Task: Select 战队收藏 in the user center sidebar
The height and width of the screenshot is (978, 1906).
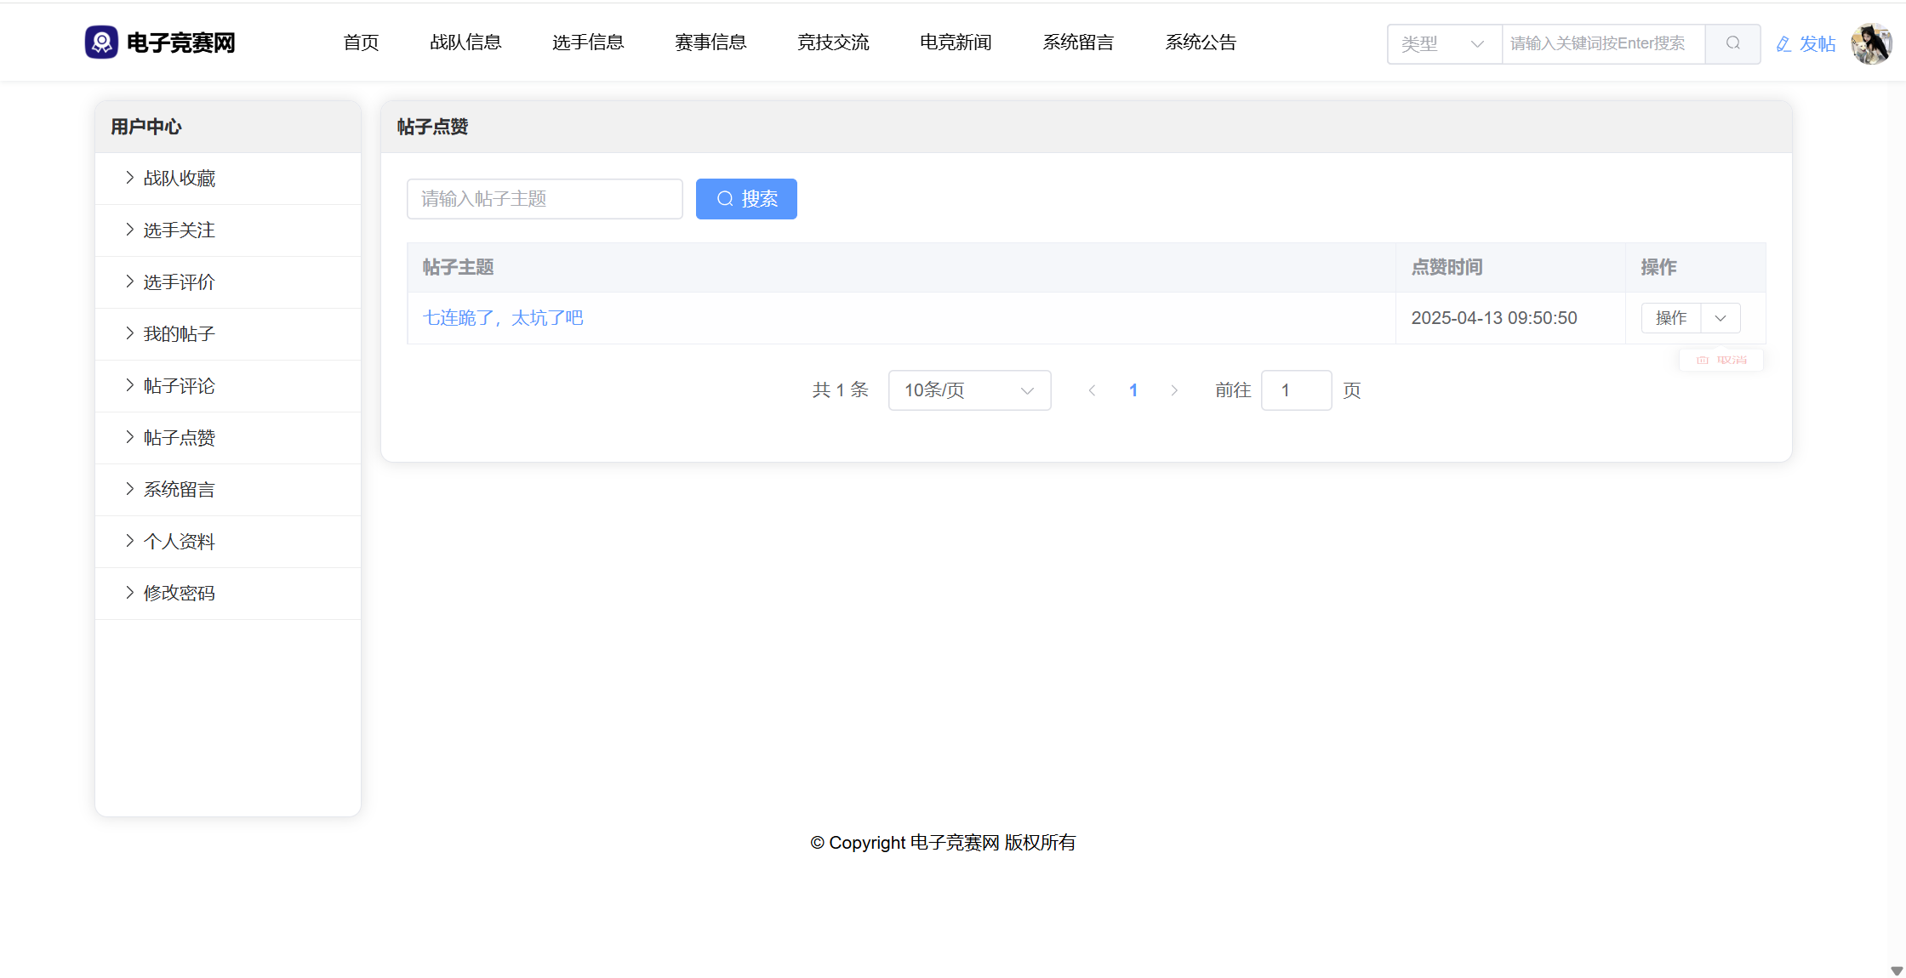Action: coord(180,179)
